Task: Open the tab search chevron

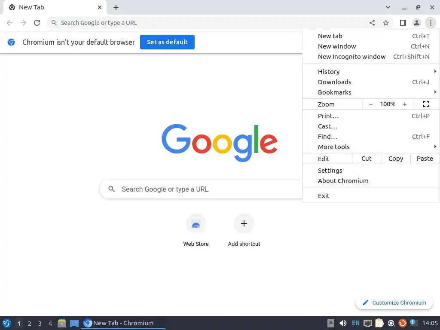Action: [388, 7]
